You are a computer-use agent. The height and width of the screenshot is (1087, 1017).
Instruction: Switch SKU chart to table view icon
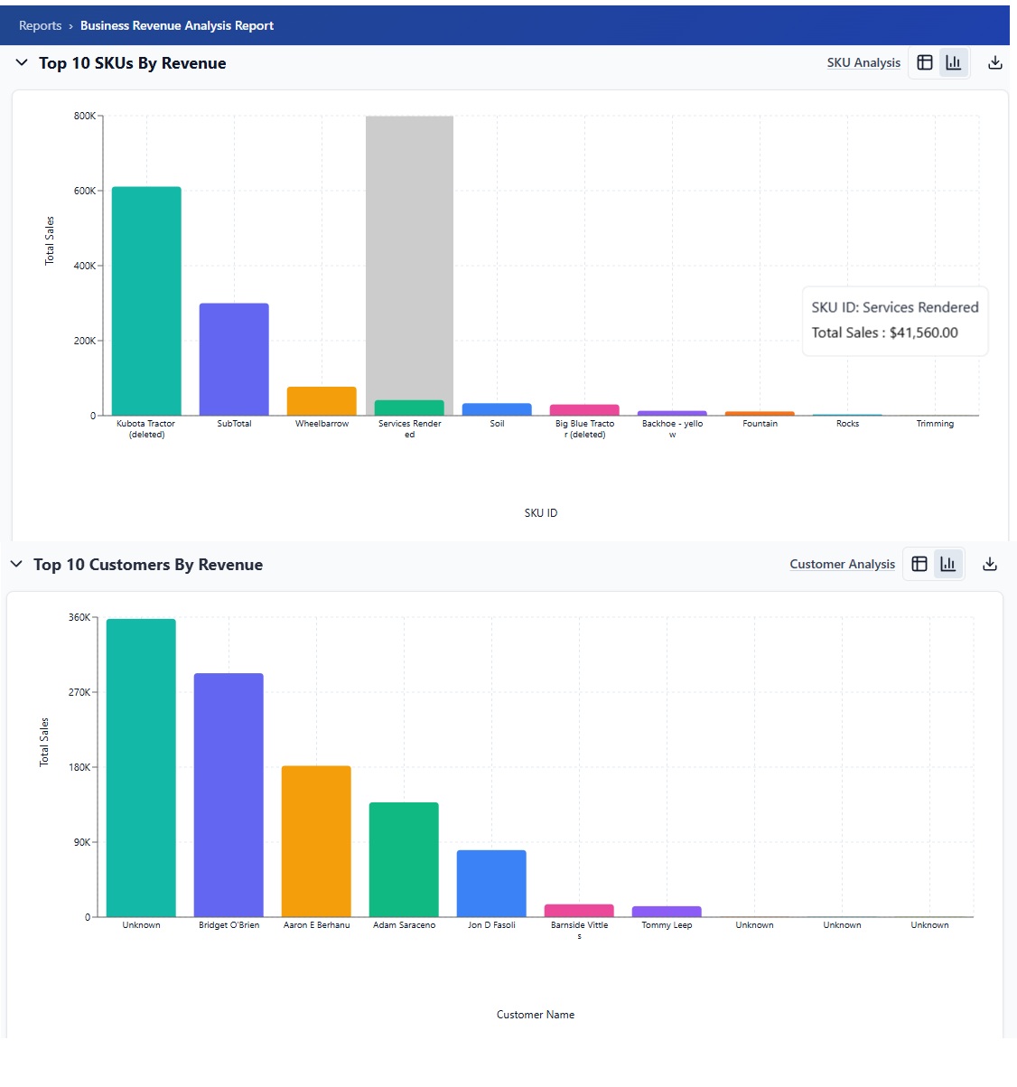click(925, 62)
